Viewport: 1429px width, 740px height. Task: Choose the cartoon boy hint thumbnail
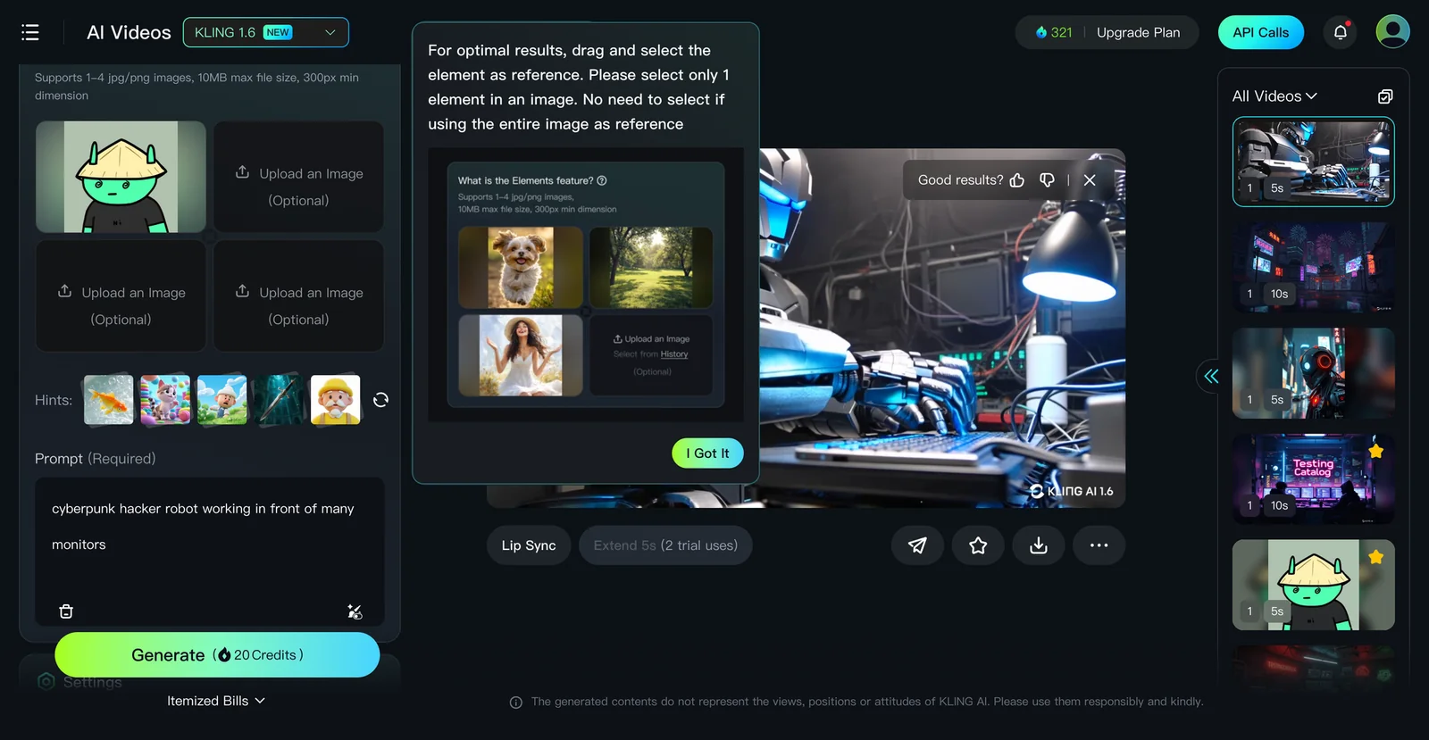(x=221, y=399)
